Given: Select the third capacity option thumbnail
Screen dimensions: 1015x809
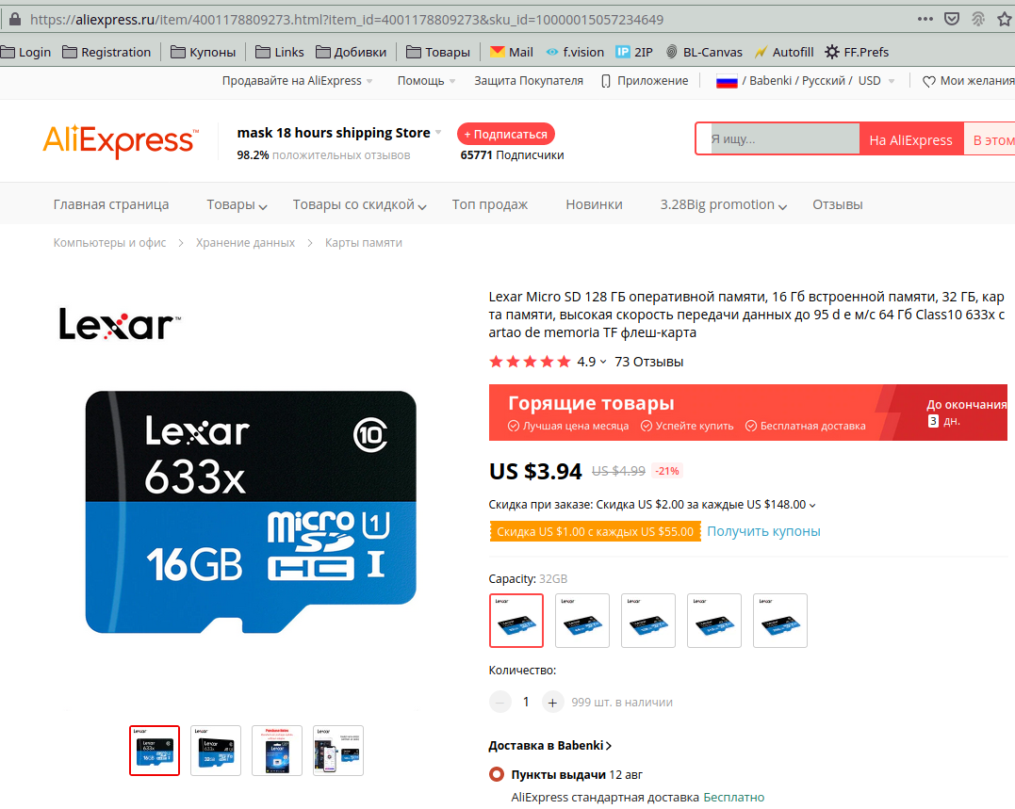Looking at the screenshot, I should (x=648, y=620).
